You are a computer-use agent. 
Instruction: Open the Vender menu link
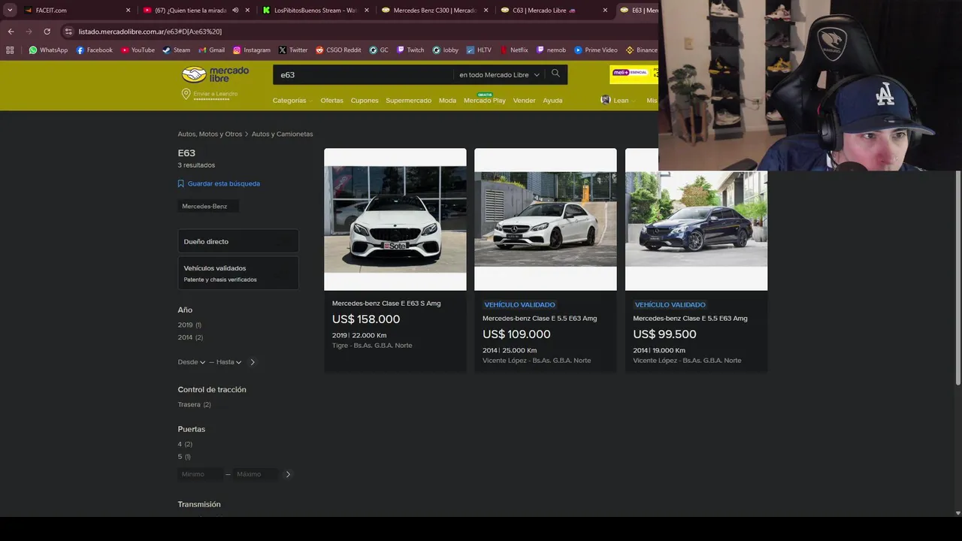(524, 101)
